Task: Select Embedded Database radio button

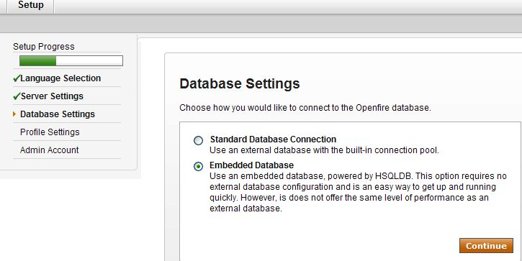Action: 198,167
